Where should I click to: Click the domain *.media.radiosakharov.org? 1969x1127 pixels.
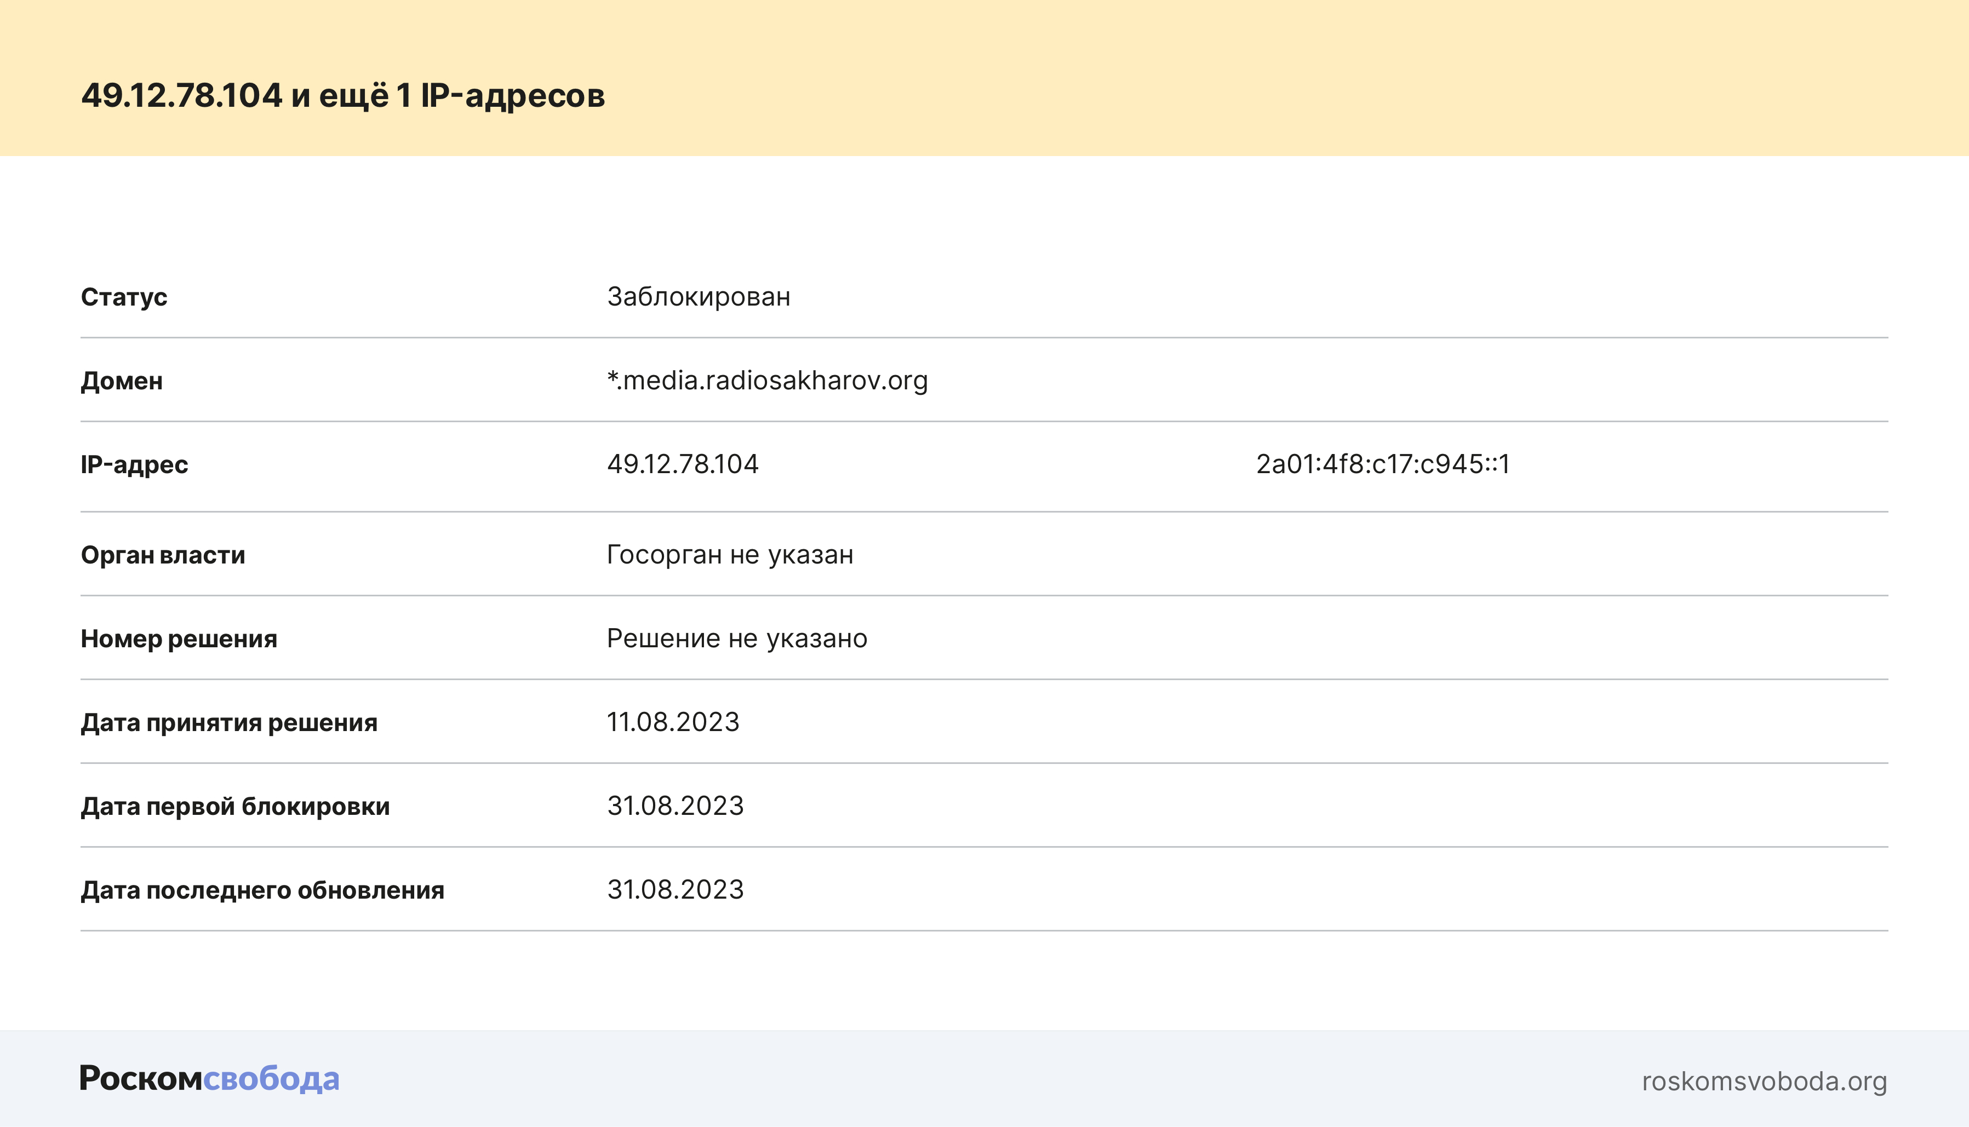click(766, 380)
